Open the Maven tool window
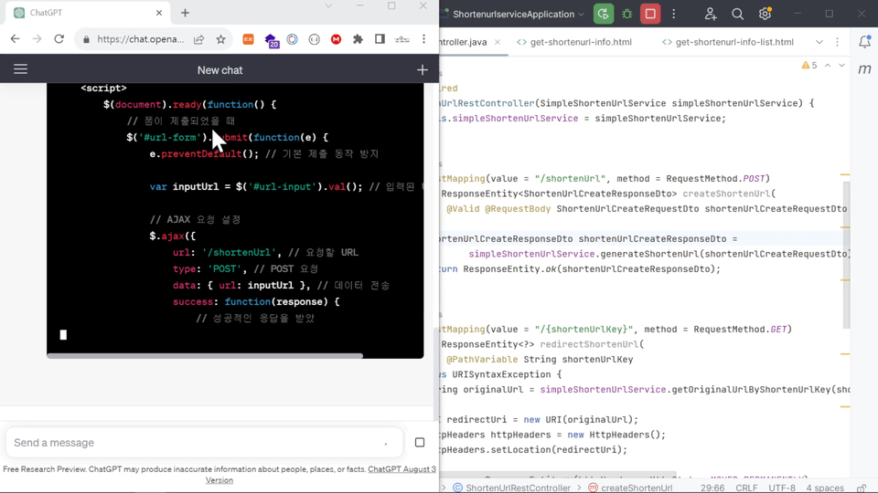This screenshot has width=878, height=493. click(x=864, y=69)
